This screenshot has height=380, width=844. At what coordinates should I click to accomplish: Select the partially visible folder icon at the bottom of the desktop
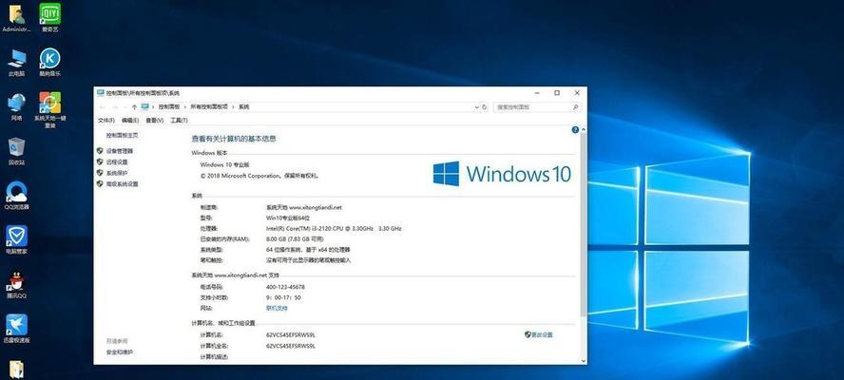[x=17, y=370]
